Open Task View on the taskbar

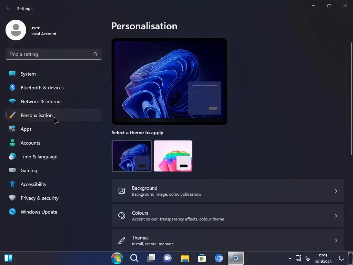(x=151, y=258)
